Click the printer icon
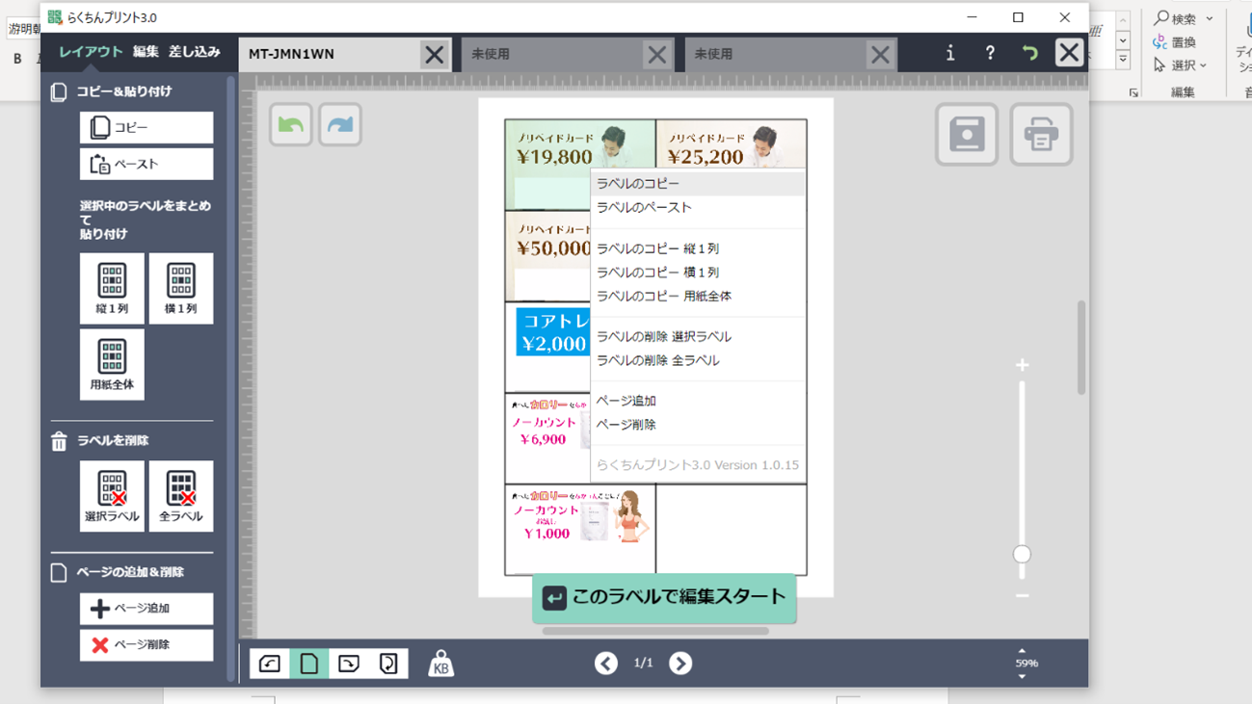 [x=1041, y=135]
